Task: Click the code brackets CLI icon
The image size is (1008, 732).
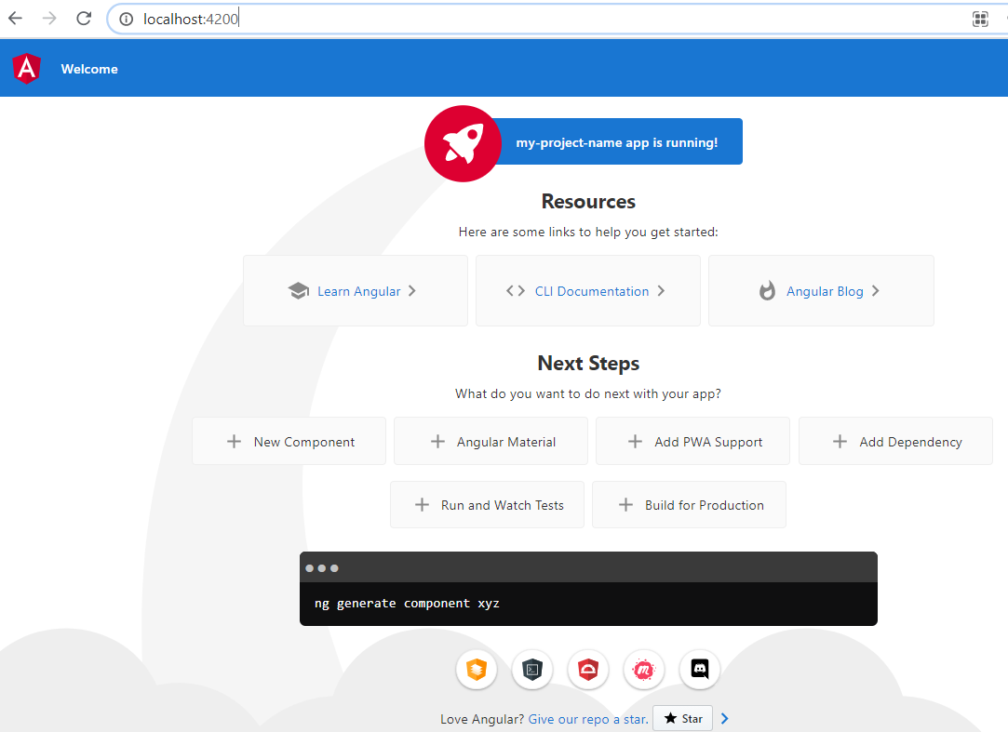Action: [516, 291]
